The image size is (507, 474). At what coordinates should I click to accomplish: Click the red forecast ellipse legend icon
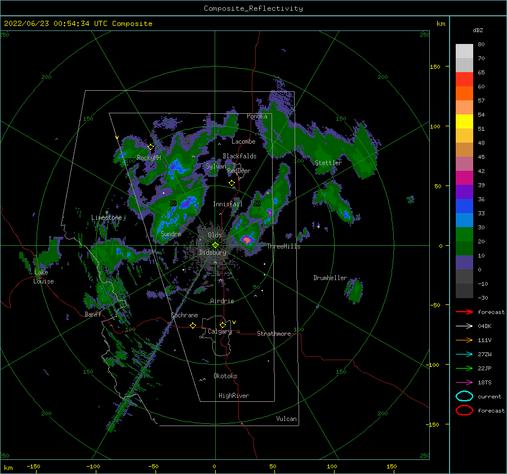(x=464, y=410)
